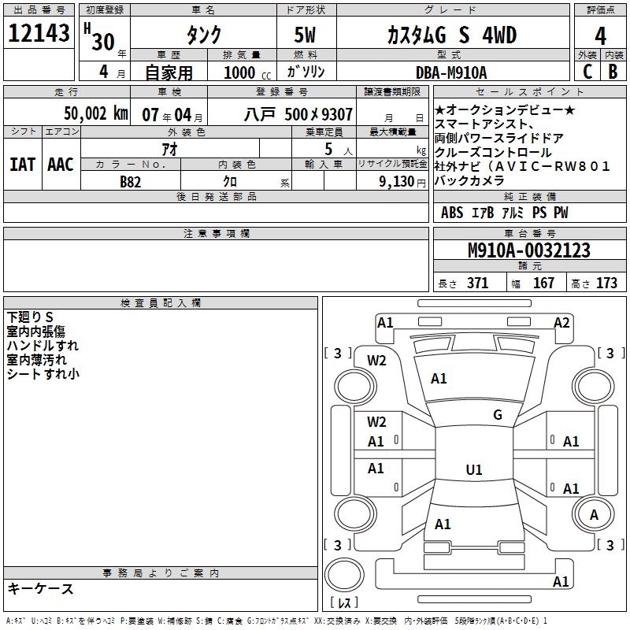Image resolution: width=630 pixels, height=630 pixels.
Task: Select the キーケース note text
Action: [40, 589]
